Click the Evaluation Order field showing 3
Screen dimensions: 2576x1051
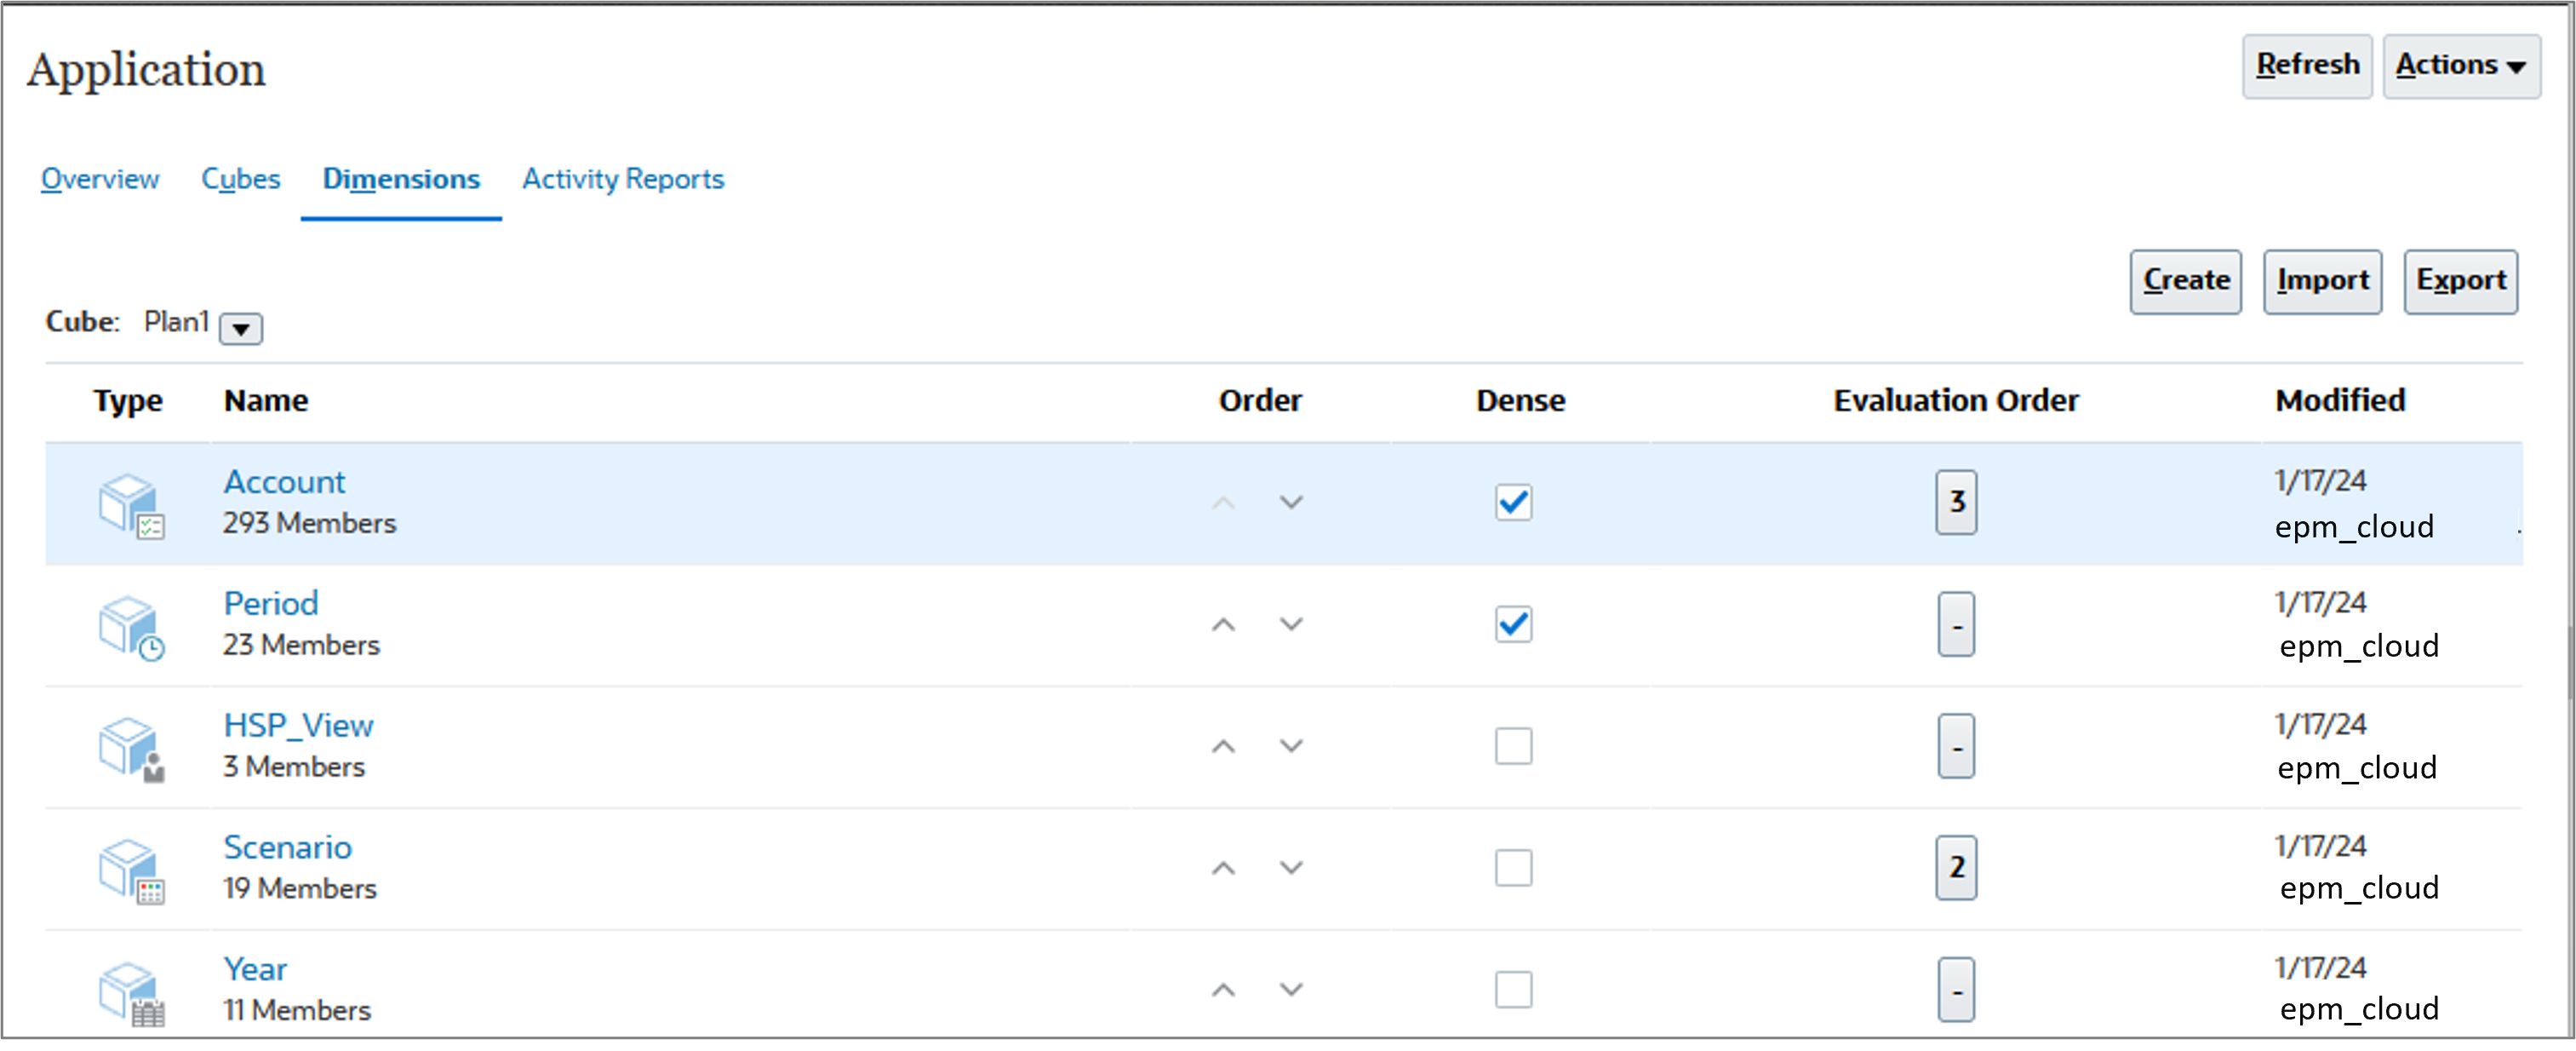tap(1956, 503)
